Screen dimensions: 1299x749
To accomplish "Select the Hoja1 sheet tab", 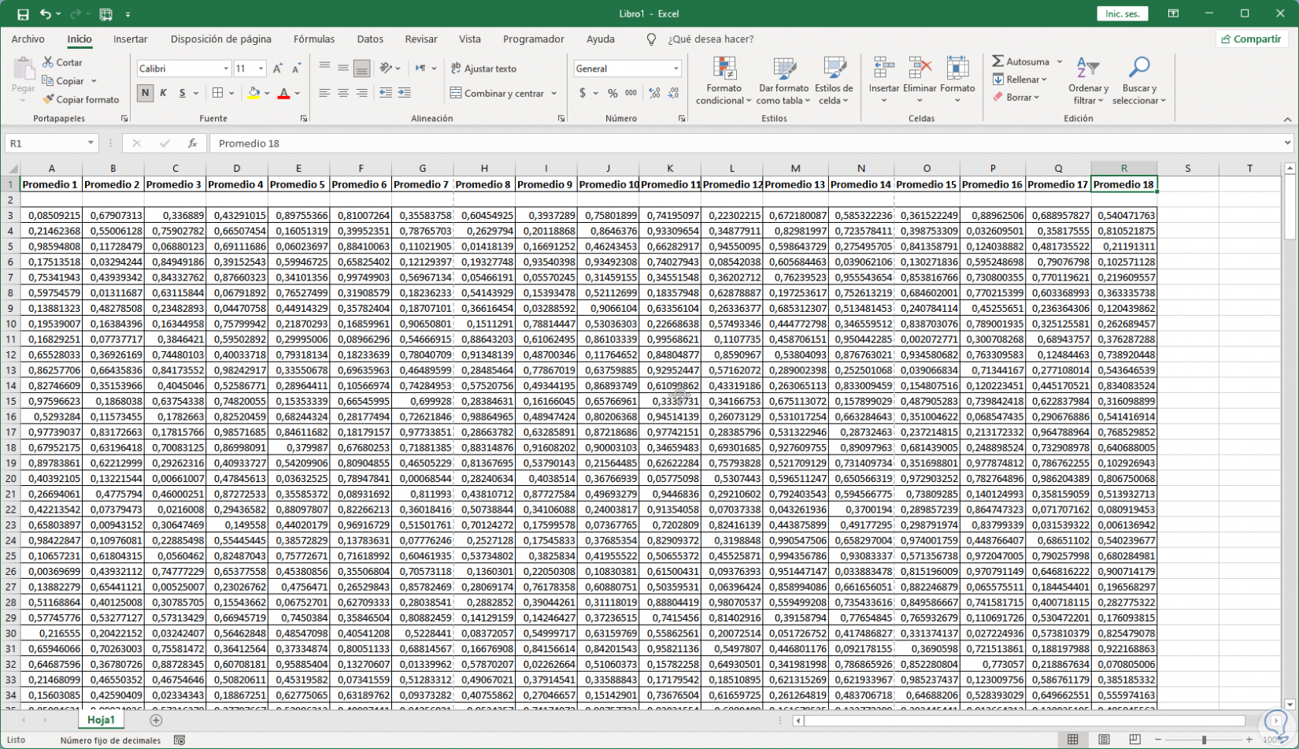I will [x=101, y=721].
